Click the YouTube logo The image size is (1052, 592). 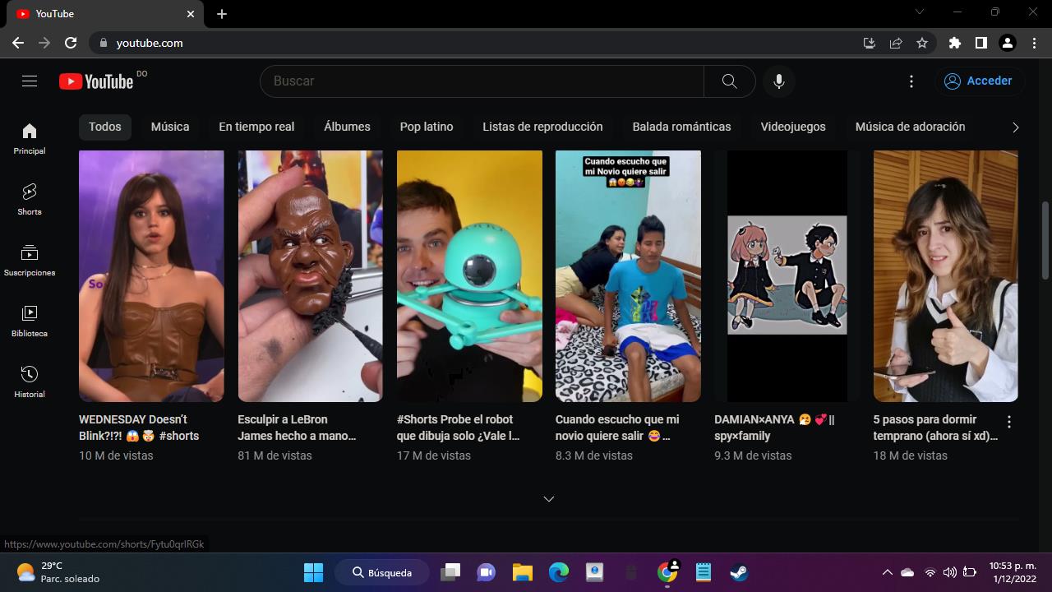tap(96, 81)
